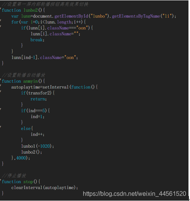Click the 'if(ind===5){' line
The height and width of the screenshot is (201, 190).
[x=35, y=111]
